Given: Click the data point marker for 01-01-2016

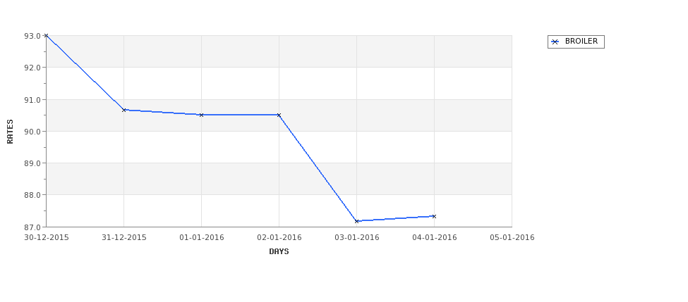Looking at the screenshot, I should 201,115.
